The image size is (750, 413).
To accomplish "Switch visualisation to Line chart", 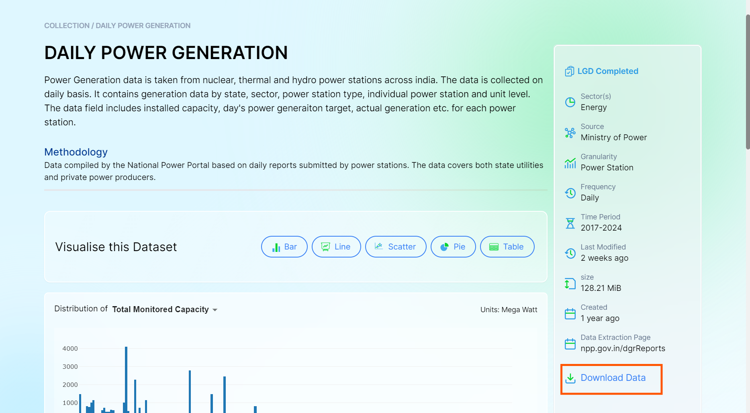I will coord(336,247).
